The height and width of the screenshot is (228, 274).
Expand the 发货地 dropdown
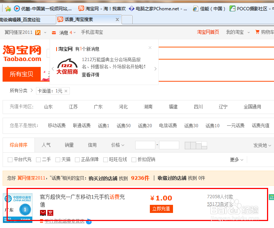pos(262,145)
